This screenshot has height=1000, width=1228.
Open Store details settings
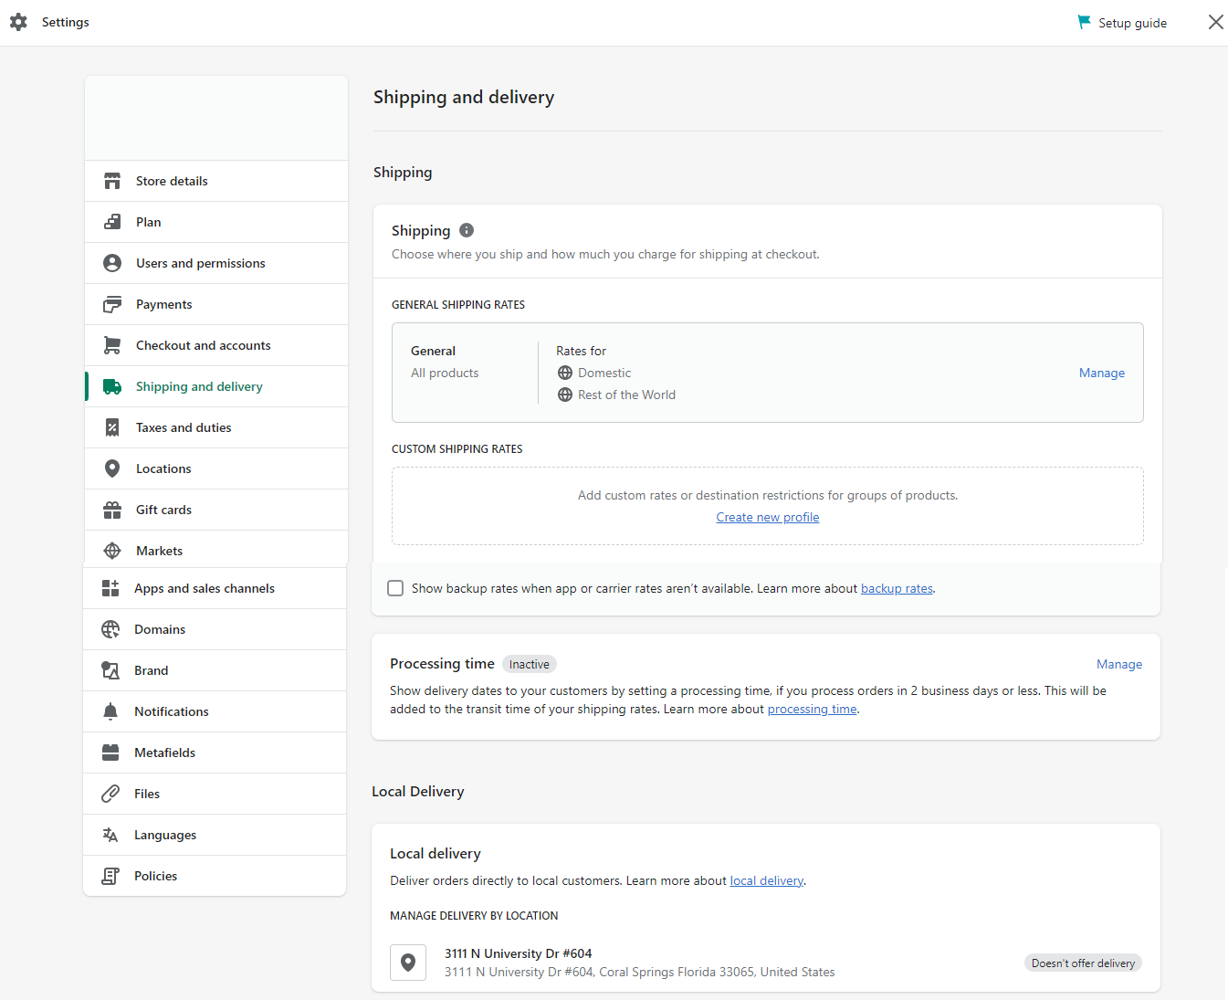click(172, 181)
